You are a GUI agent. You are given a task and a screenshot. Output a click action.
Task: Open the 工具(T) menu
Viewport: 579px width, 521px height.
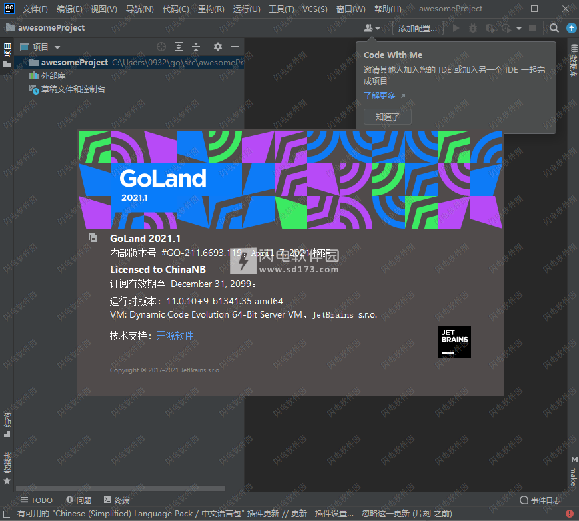(x=281, y=9)
